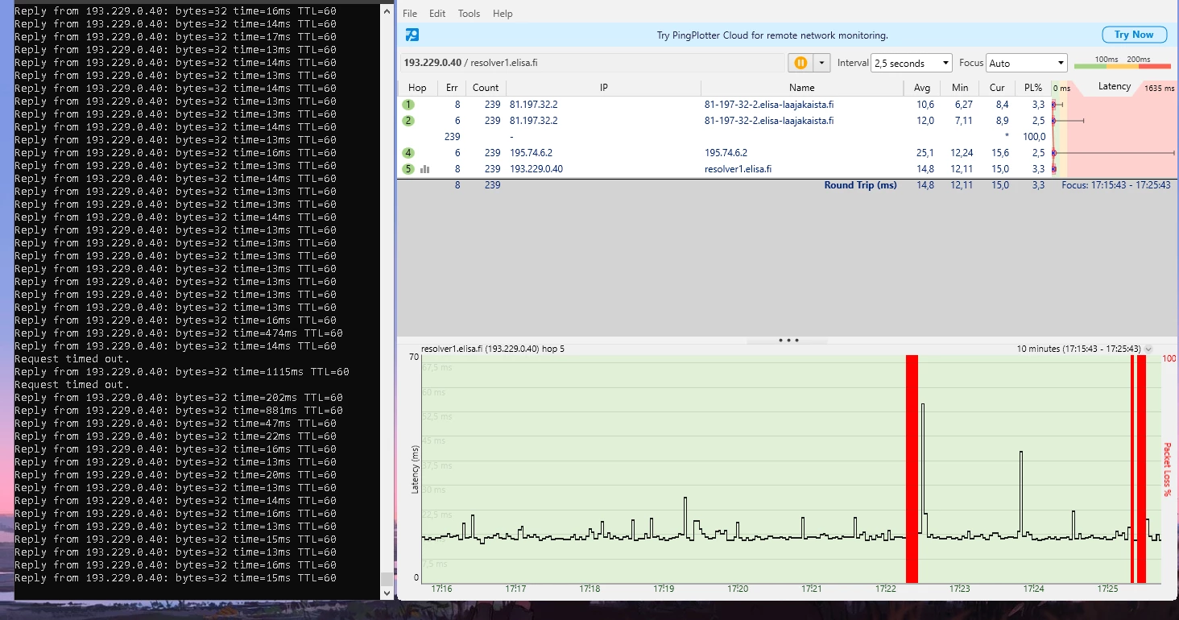Open the Help menu
Screen dimensions: 1179x620
[503, 14]
